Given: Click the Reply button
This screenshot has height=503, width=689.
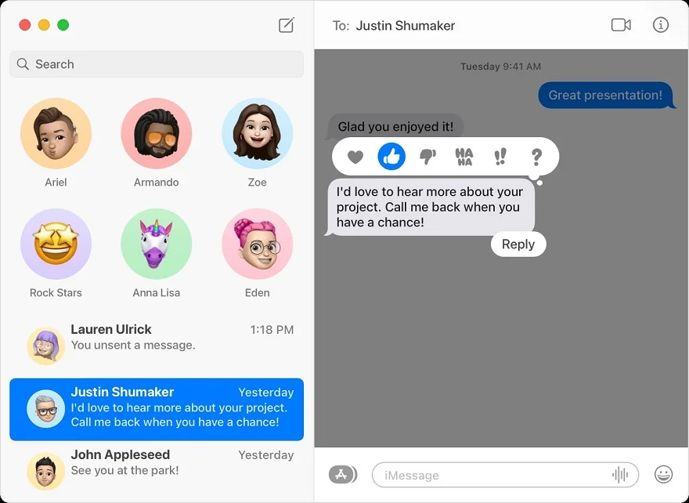Looking at the screenshot, I should coord(518,244).
